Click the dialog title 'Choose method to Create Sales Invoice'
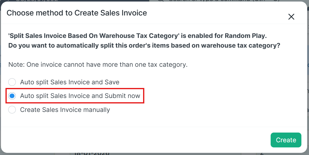The image size is (309, 155). click(x=77, y=13)
